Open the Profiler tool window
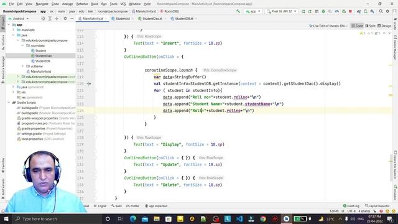The height and width of the screenshot is (224, 398). pos(132,206)
